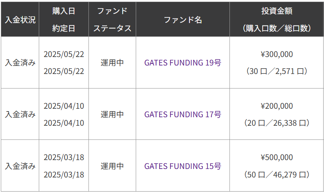This screenshot has height=192, width=324.
Task: Click the 購入日 約定日 column header
Action: [64, 19]
